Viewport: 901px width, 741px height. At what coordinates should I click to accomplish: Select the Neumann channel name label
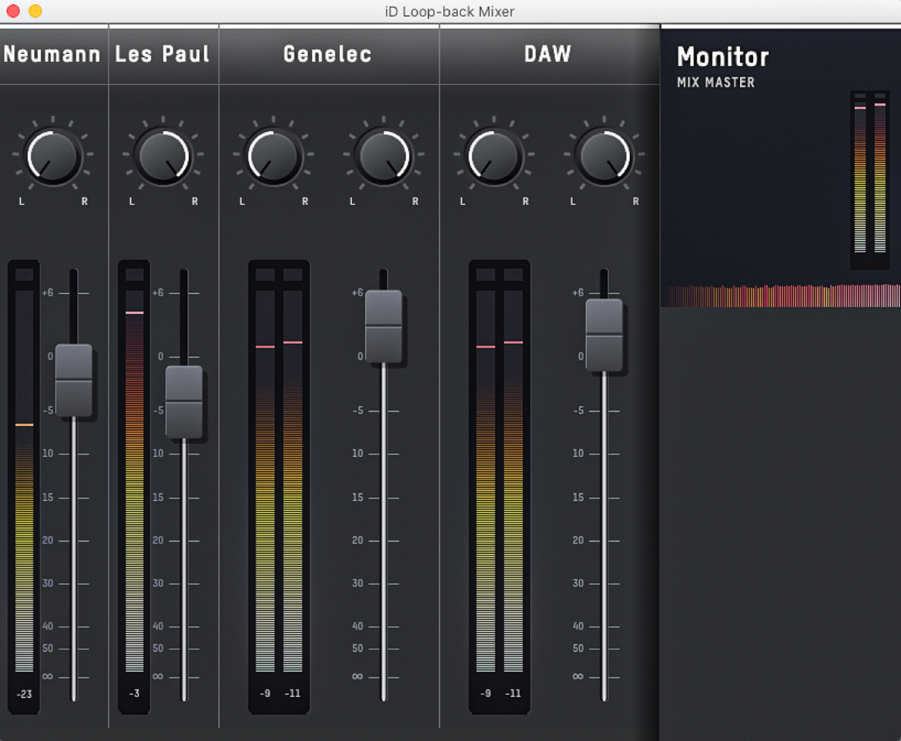tap(52, 54)
